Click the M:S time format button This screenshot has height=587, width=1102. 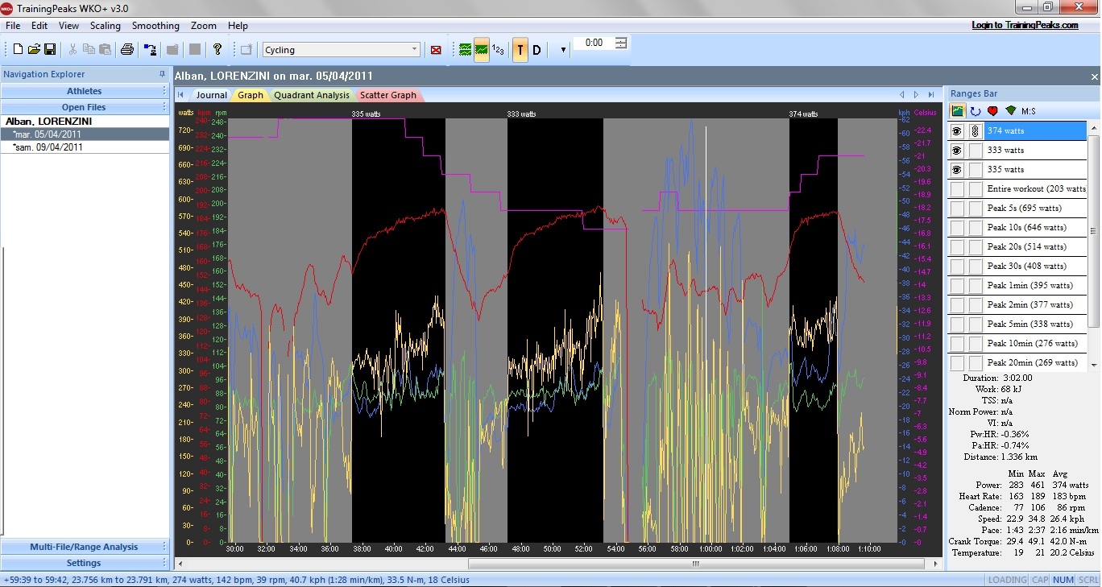click(x=1029, y=110)
